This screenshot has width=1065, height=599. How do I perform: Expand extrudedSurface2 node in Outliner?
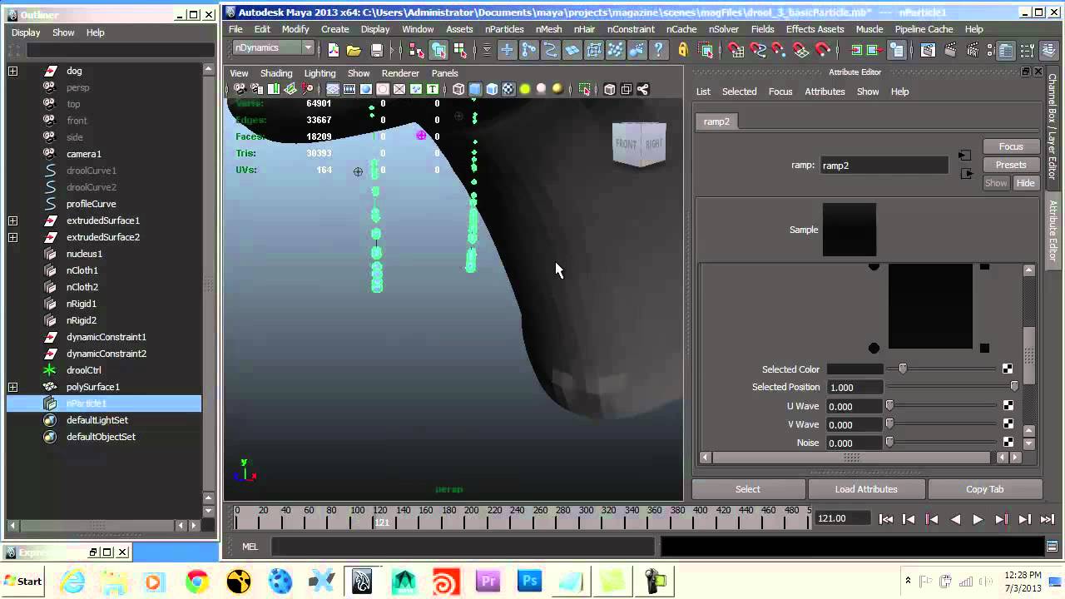[x=12, y=237]
